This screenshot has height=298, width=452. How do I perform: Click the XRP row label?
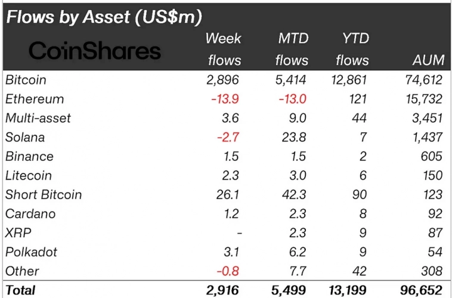17,232
